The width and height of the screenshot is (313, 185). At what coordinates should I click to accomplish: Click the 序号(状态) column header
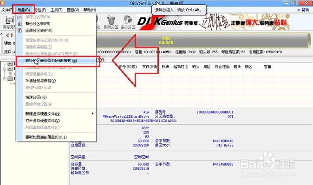tap(128, 67)
